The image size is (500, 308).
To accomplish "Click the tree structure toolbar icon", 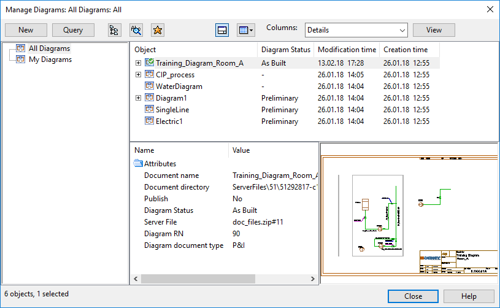I will point(114,30).
